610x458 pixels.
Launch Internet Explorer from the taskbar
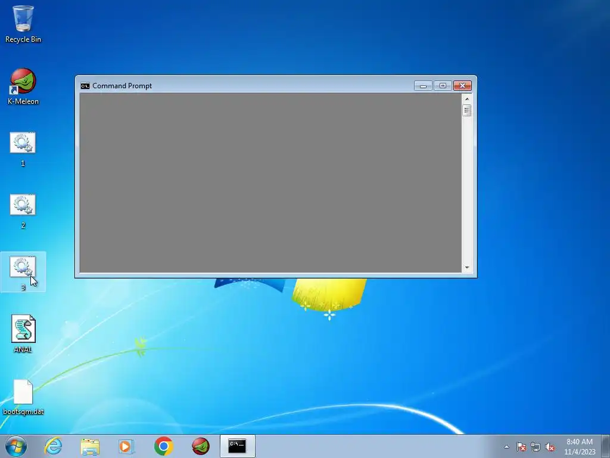pos(53,446)
